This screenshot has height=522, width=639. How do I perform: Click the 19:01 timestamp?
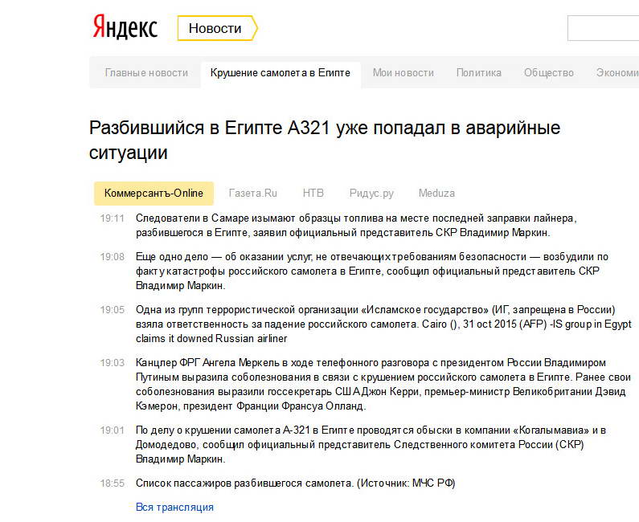[112, 430]
